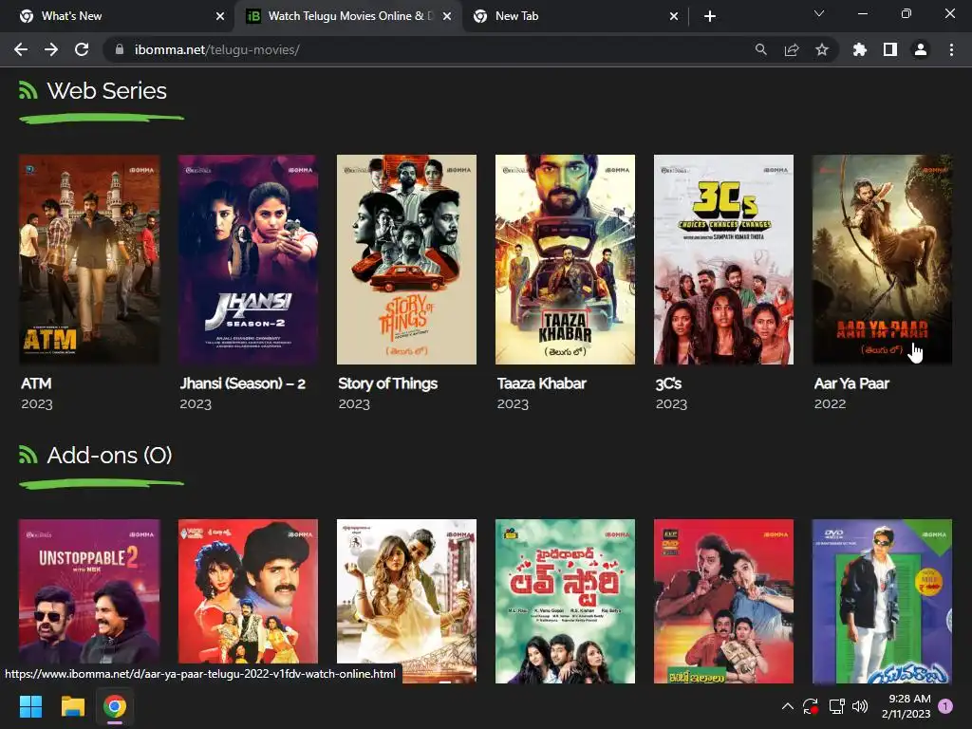
Task: Open zoom magnifier in address bar
Action: [x=760, y=49]
